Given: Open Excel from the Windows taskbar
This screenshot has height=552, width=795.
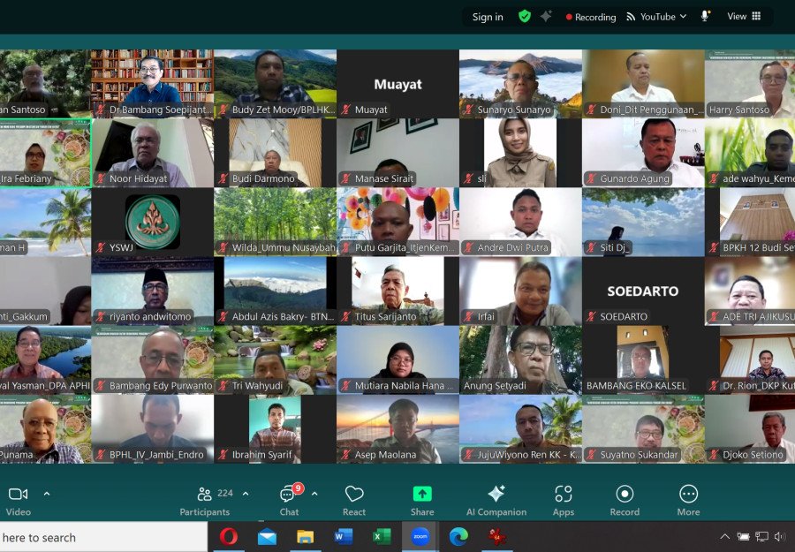Looking at the screenshot, I should coord(382,536).
